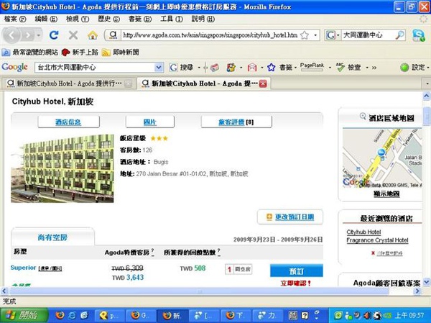The height and width of the screenshot is (323, 431).
Task: Click the 最常瀏覽的網站 bookmark
Action: point(30,52)
